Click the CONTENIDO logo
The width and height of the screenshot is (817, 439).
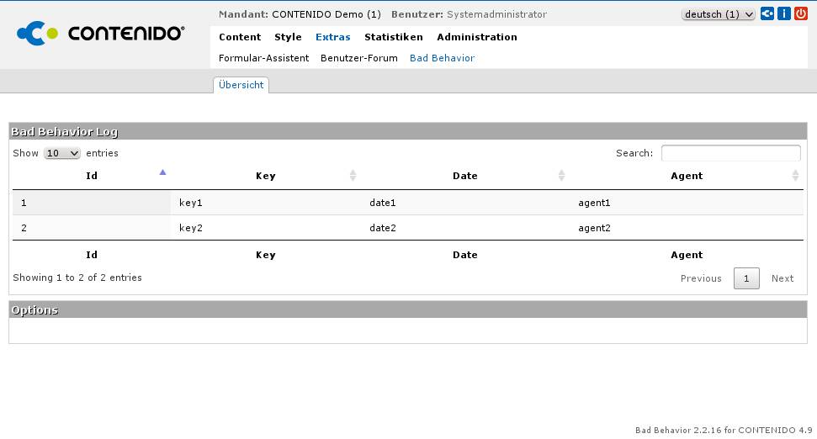[x=101, y=34]
